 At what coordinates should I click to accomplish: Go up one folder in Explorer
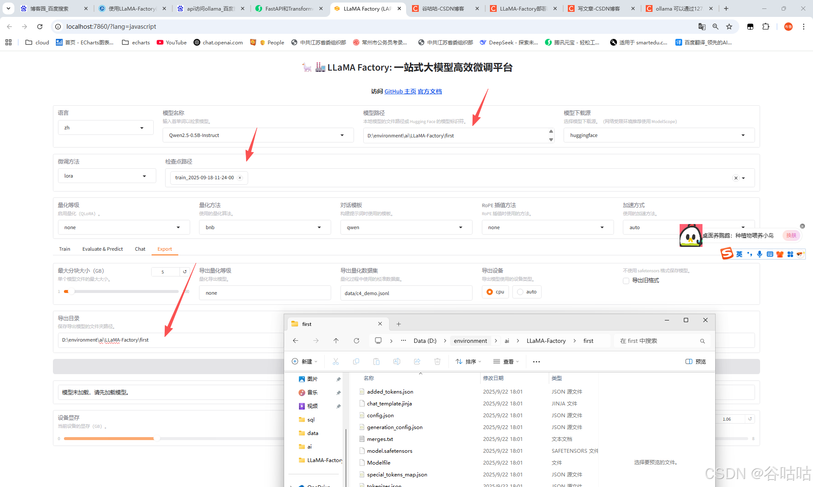click(336, 341)
